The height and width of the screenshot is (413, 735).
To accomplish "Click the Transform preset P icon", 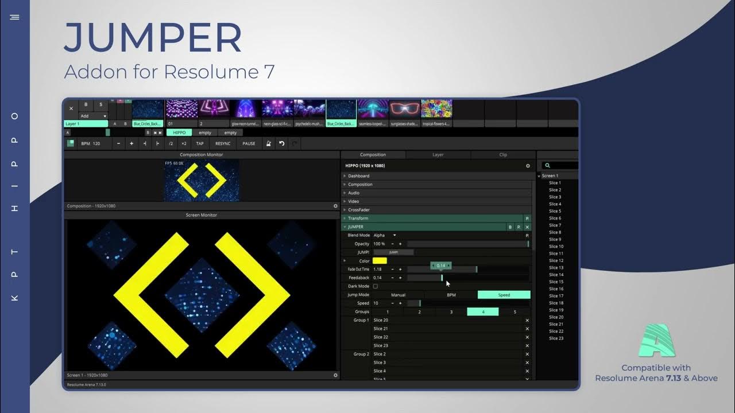I will coord(528,219).
